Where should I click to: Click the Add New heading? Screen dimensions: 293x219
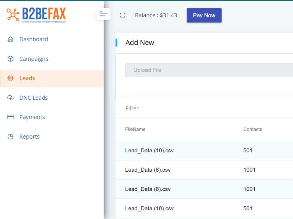point(140,42)
